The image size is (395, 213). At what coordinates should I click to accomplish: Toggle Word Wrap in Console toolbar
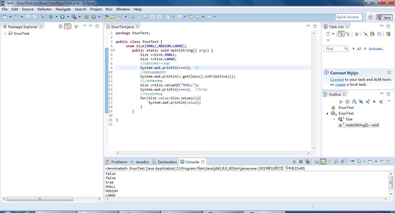(x=330, y=161)
